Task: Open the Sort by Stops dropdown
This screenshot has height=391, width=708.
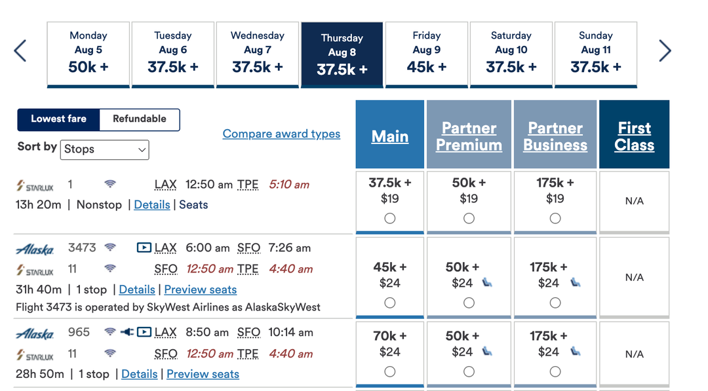Action: coord(104,149)
